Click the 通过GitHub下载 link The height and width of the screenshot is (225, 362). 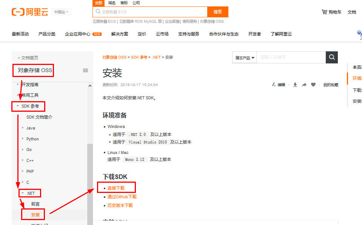tap(122, 197)
